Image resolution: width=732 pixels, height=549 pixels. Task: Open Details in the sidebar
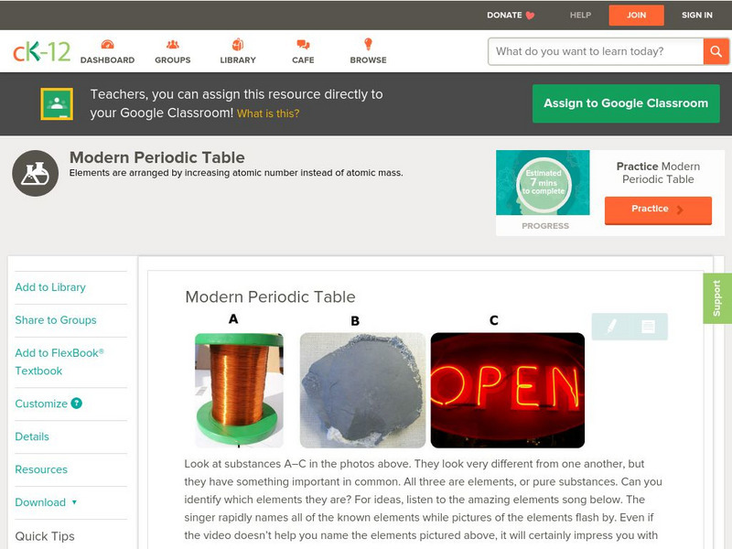point(32,436)
